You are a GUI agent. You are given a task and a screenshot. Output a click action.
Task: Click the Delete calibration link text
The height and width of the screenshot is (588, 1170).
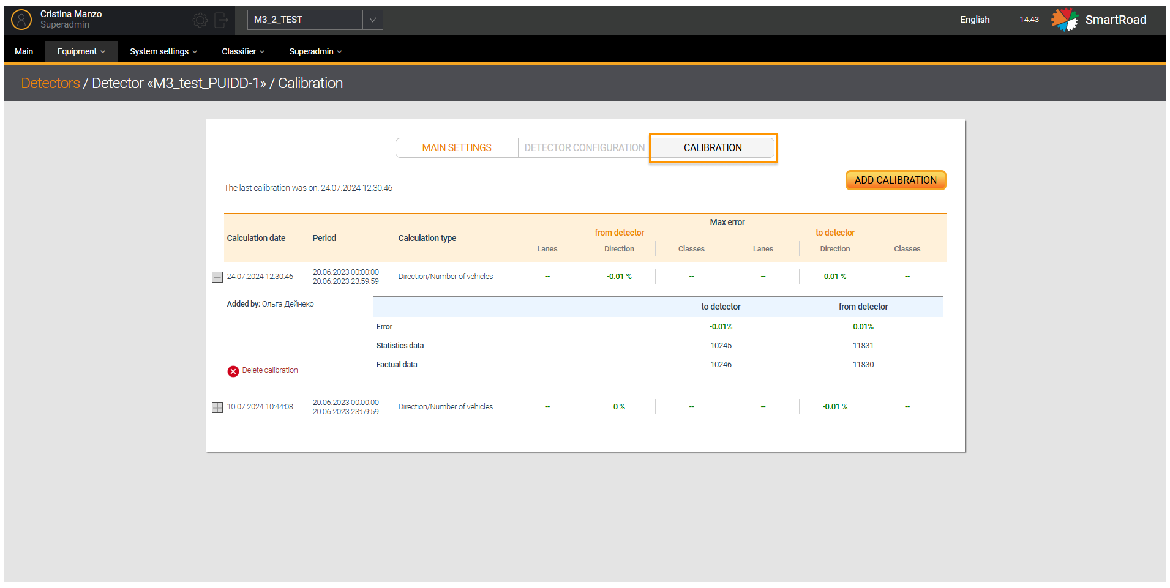[x=270, y=370]
